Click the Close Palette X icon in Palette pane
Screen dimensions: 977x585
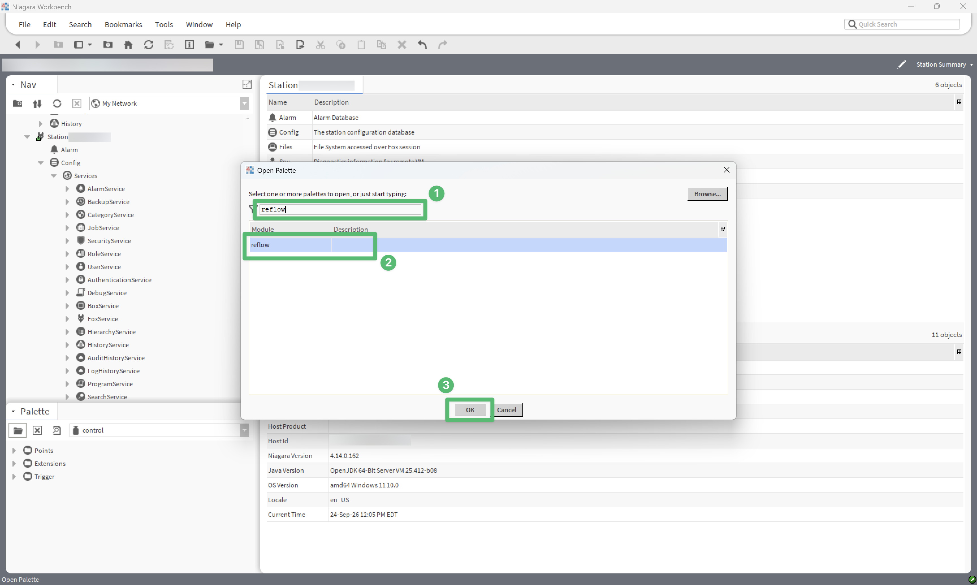pyautogui.click(x=37, y=430)
